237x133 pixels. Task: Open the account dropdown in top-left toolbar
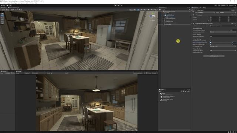(3, 6)
